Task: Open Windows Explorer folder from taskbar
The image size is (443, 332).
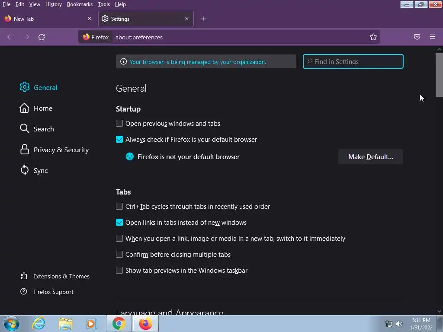Action: (65, 324)
